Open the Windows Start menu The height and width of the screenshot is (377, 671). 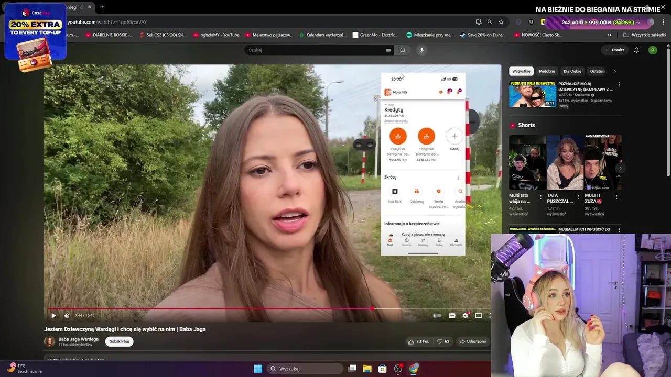pyautogui.click(x=258, y=369)
